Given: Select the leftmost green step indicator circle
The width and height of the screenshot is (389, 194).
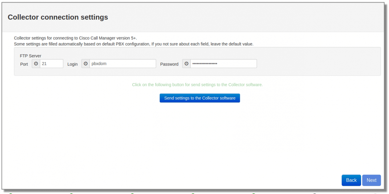Looking at the screenshot, I should point(11,193).
